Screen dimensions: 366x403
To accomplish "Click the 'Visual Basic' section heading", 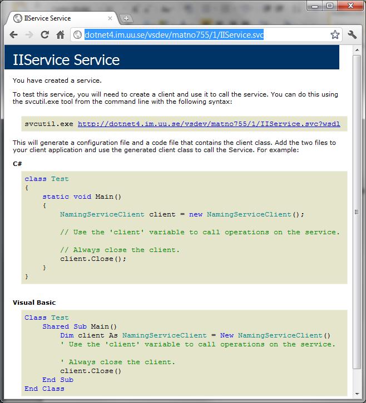I will [x=34, y=303].
